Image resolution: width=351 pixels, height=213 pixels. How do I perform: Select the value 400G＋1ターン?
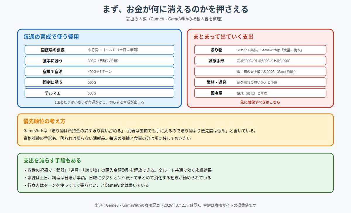pos(100,71)
